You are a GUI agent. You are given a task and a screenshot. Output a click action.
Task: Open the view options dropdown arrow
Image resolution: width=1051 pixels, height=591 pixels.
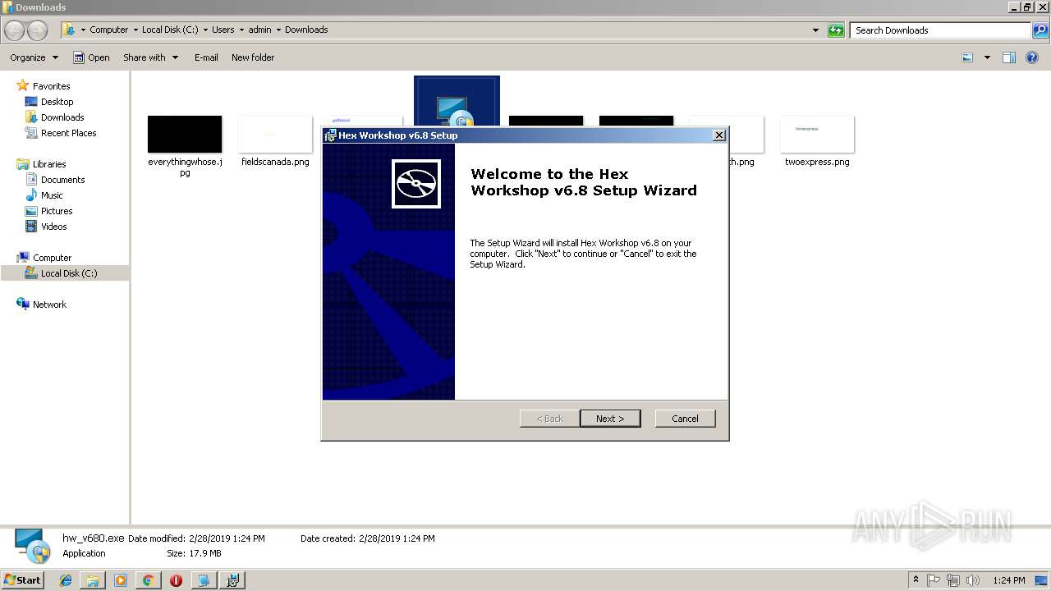pyautogui.click(x=987, y=57)
